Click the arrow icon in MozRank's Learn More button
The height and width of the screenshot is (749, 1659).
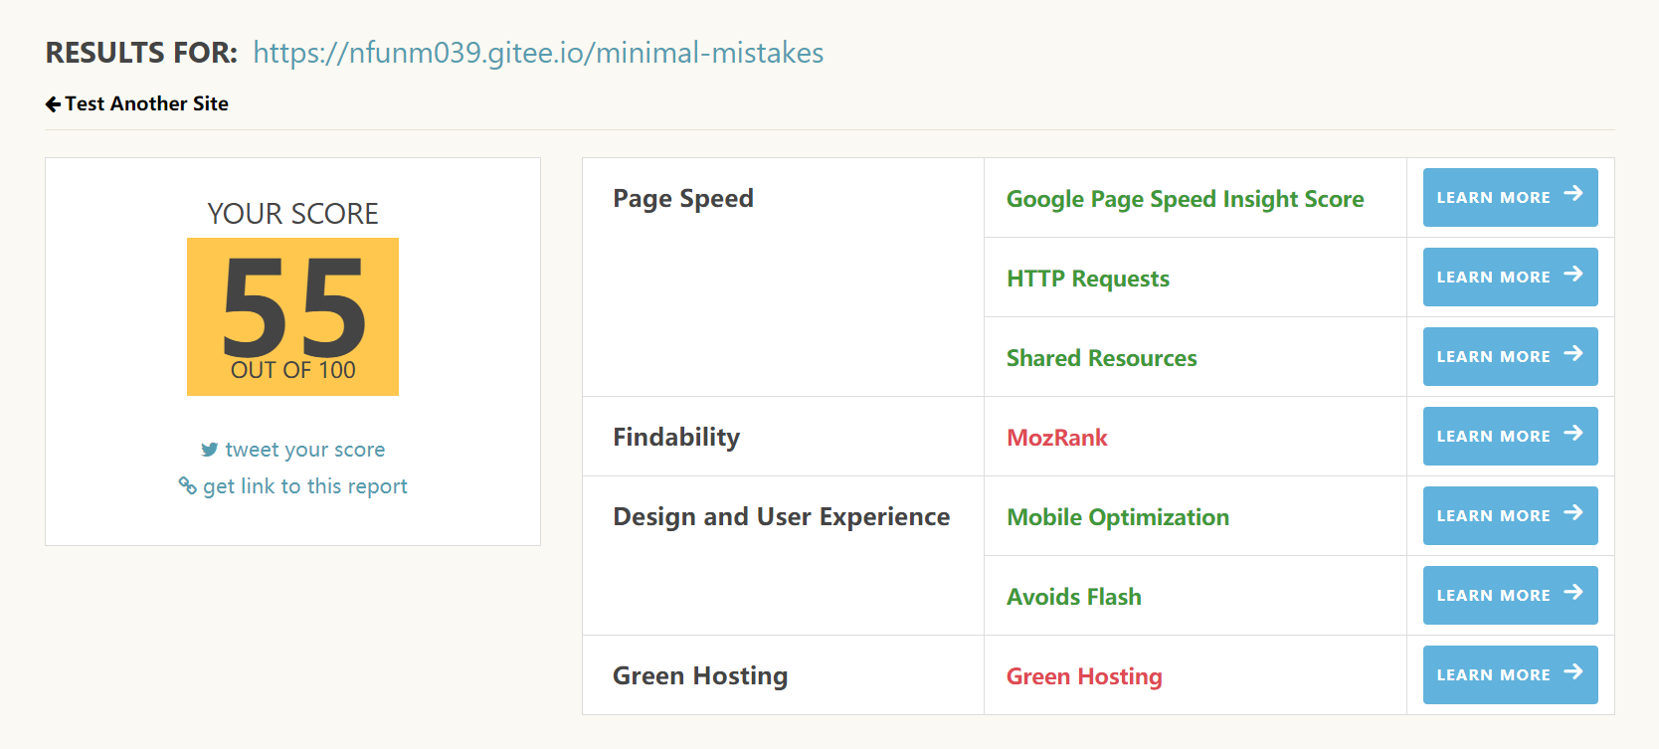(1572, 433)
